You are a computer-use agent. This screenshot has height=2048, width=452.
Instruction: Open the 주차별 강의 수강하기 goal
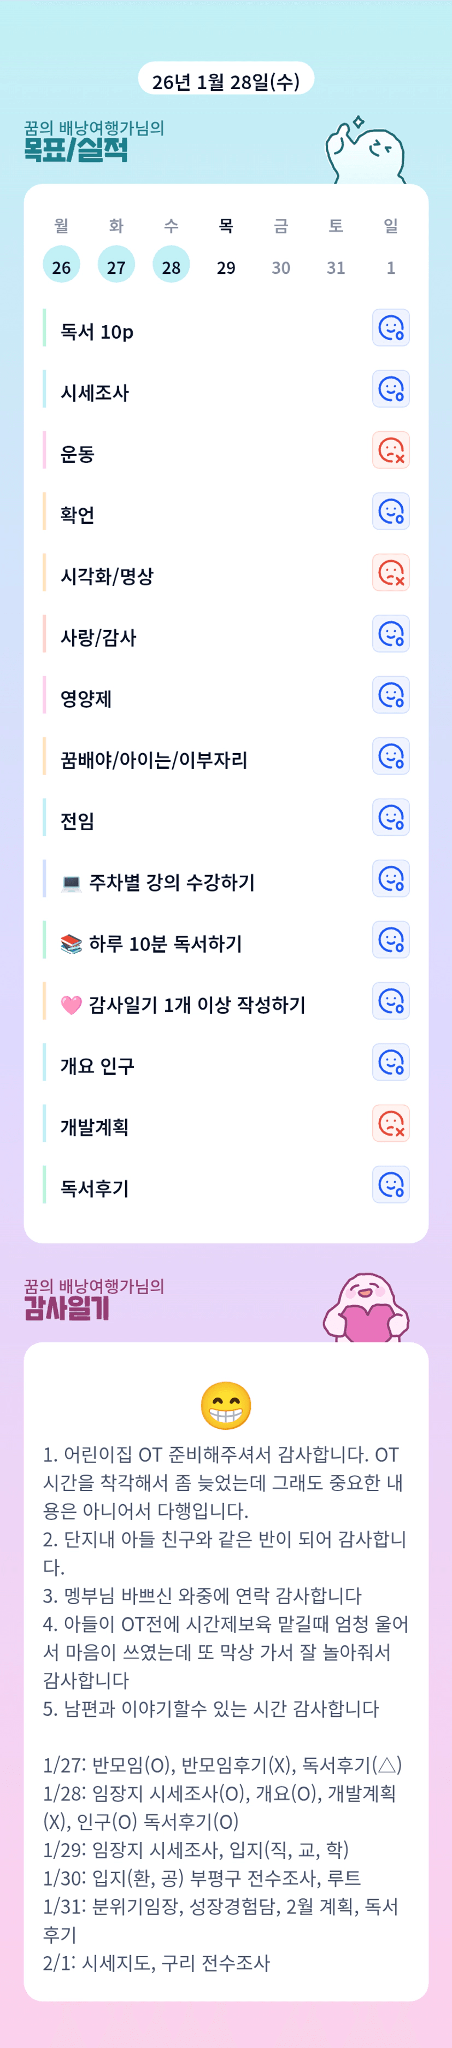[172, 882]
